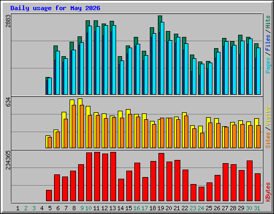The image size is (274, 214).
Task: Click green day label 2
Action: pyautogui.click(x=26, y=208)
